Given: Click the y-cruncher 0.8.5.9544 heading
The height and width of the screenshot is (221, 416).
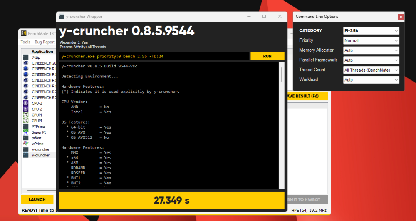Looking at the screenshot, I should [127, 31].
